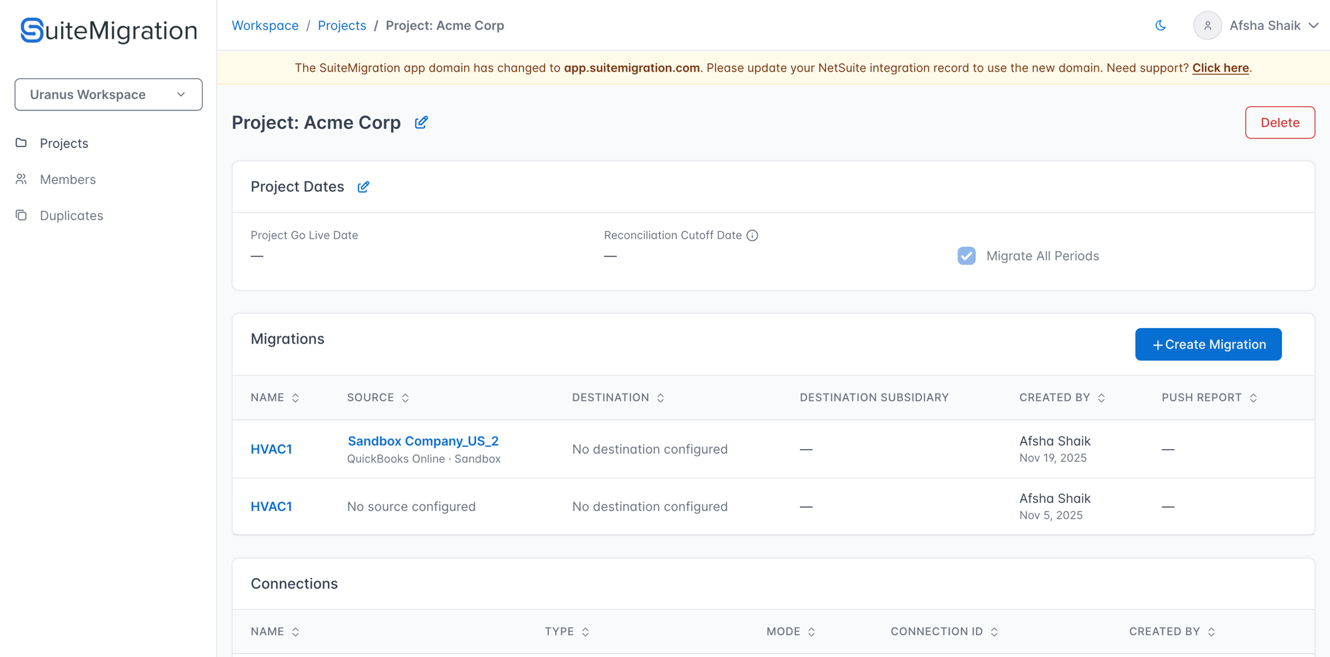Click the Projects folder icon in sidebar
Image resolution: width=1330 pixels, height=657 pixels.
[21, 143]
